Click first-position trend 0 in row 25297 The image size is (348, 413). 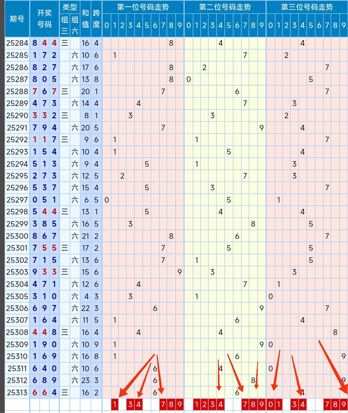(106, 200)
